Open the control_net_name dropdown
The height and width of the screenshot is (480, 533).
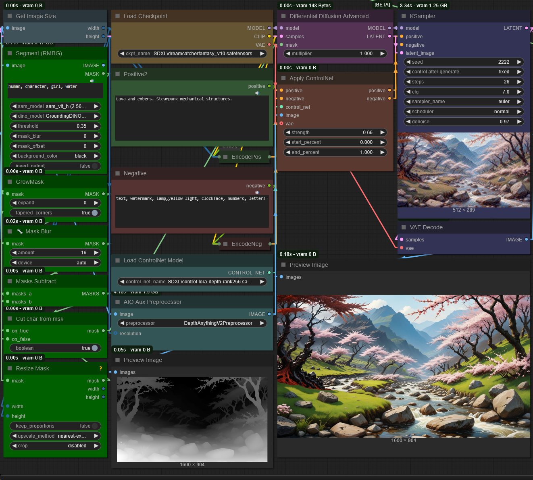click(x=192, y=282)
